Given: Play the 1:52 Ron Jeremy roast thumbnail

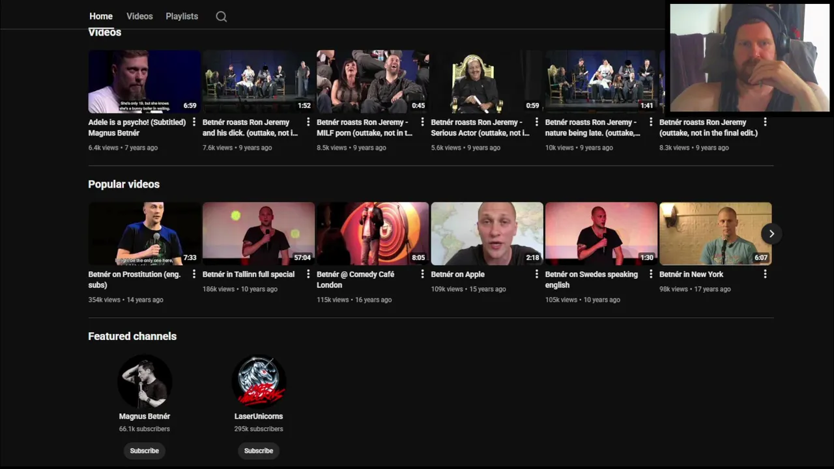Looking at the screenshot, I should [x=259, y=81].
